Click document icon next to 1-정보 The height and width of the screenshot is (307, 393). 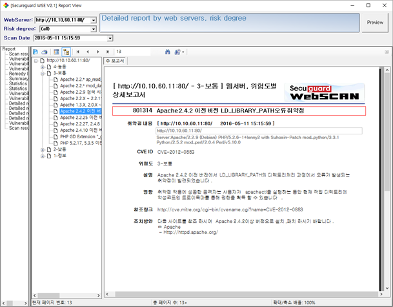coord(49,156)
